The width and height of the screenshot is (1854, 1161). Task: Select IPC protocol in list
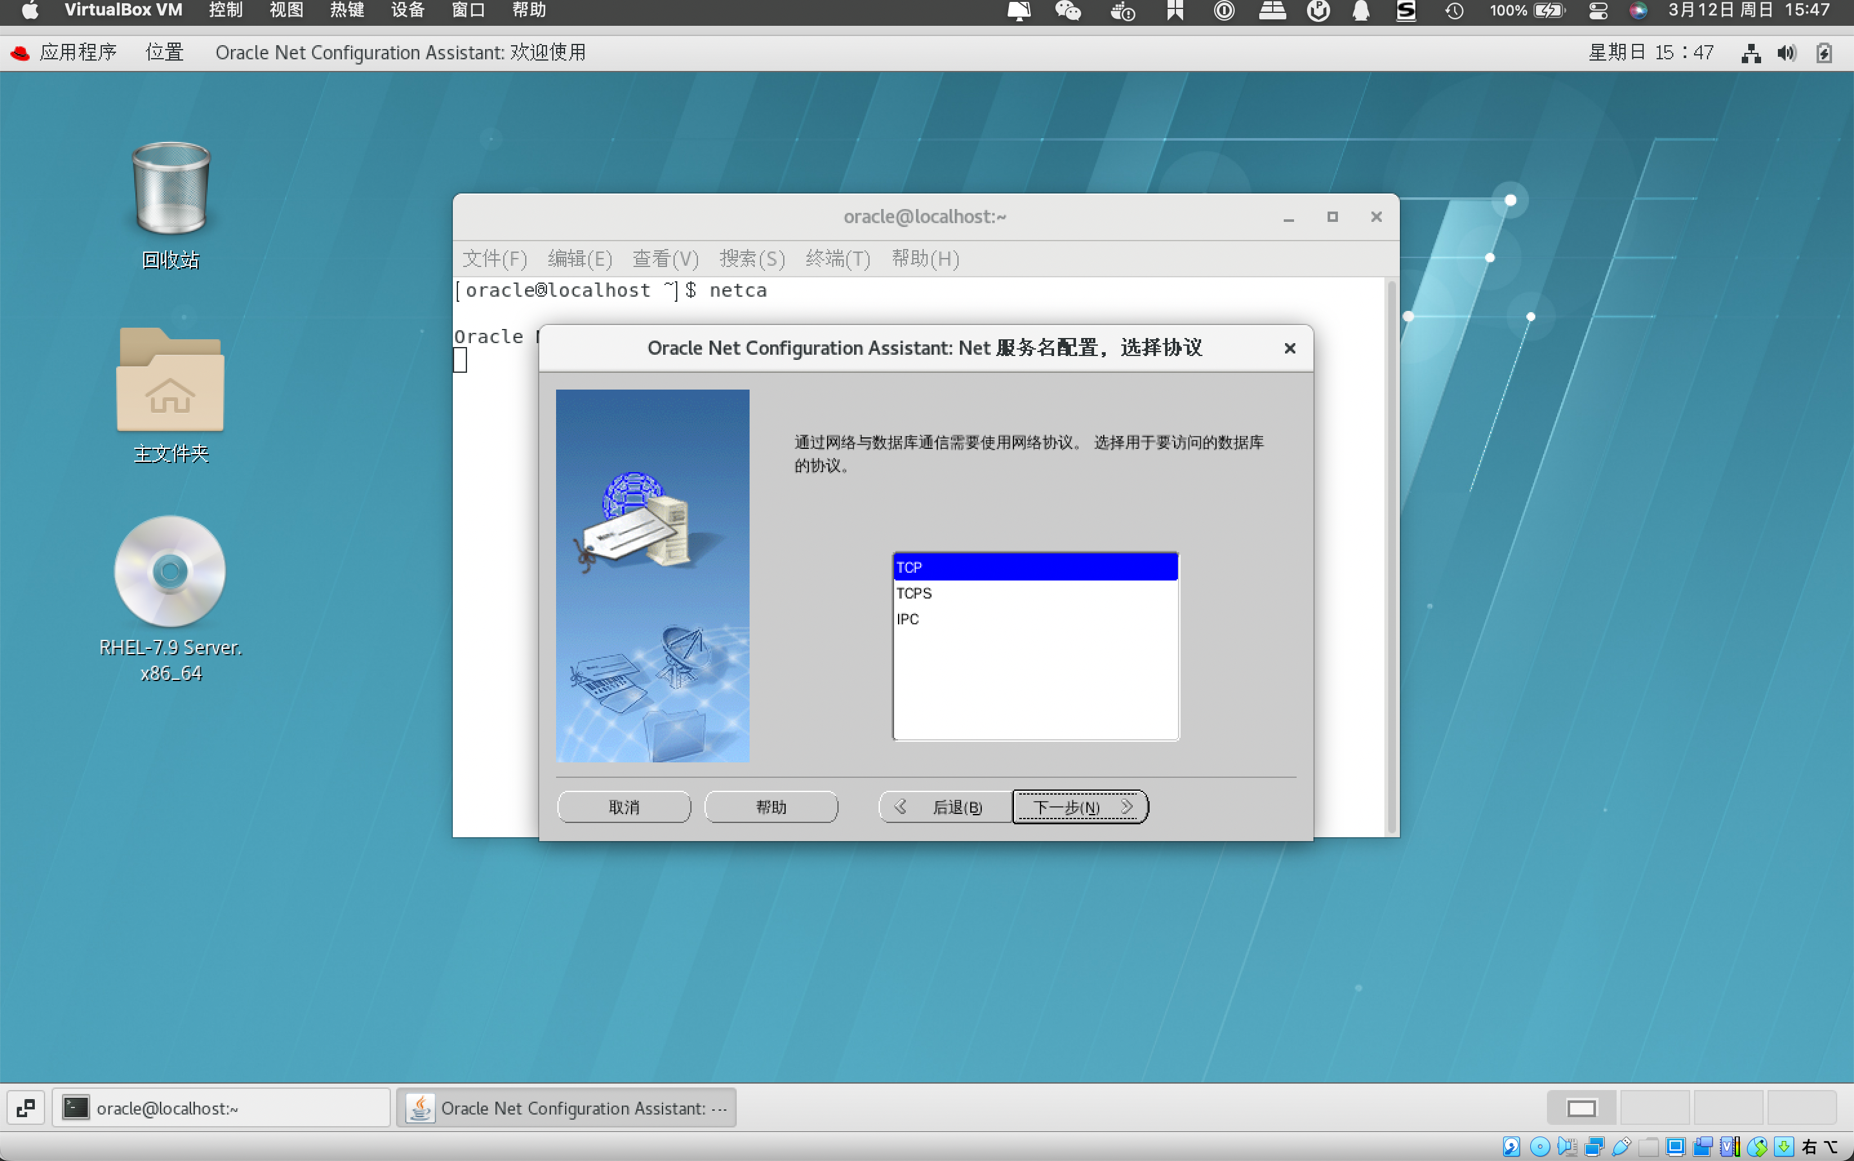click(1035, 619)
